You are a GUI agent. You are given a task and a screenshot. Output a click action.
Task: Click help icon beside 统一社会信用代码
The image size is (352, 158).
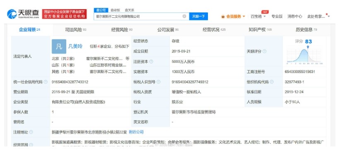[46, 82]
